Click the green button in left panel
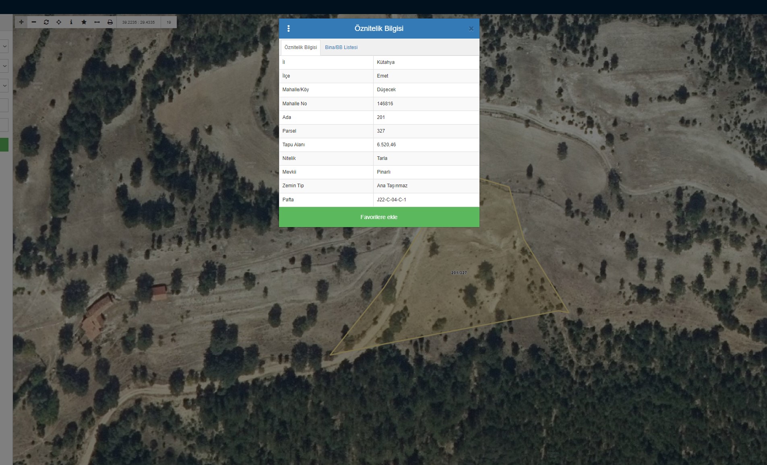 pyautogui.click(x=4, y=145)
